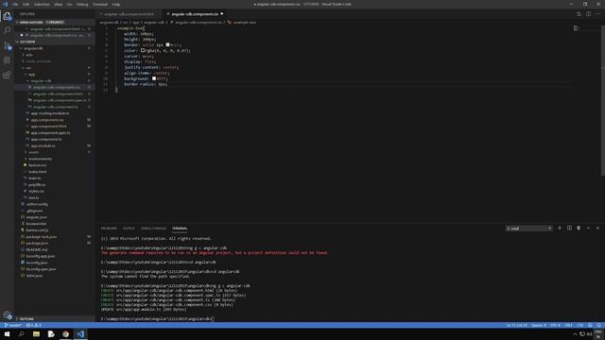Click the terminal command prompt line
Image resolution: width=605 pixels, height=340 pixels.
tap(157, 319)
